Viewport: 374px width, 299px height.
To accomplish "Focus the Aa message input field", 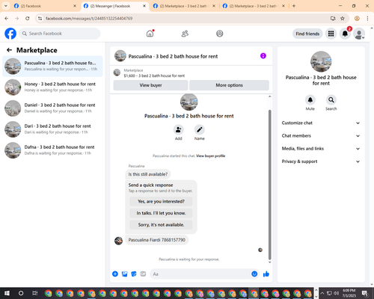I will point(200,274).
